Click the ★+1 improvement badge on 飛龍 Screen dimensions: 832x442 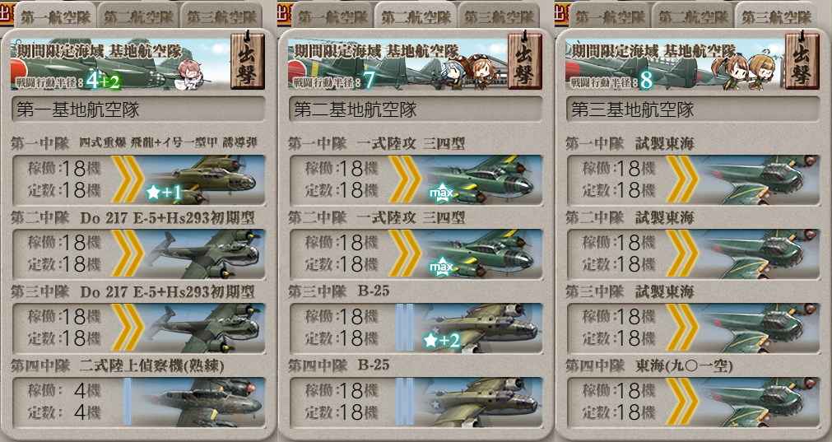coord(164,192)
